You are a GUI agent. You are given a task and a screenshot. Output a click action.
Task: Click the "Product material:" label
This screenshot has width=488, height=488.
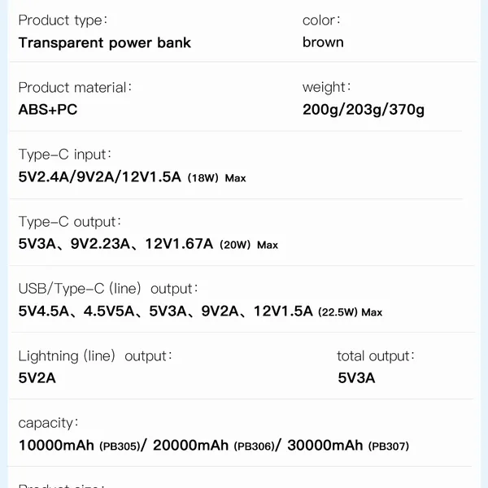pyautogui.click(x=75, y=88)
